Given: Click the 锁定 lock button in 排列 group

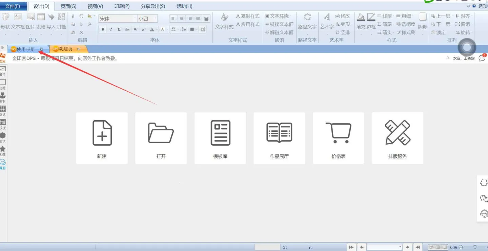Looking at the screenshot, I should pyautogui.click(x=439, y=32).
